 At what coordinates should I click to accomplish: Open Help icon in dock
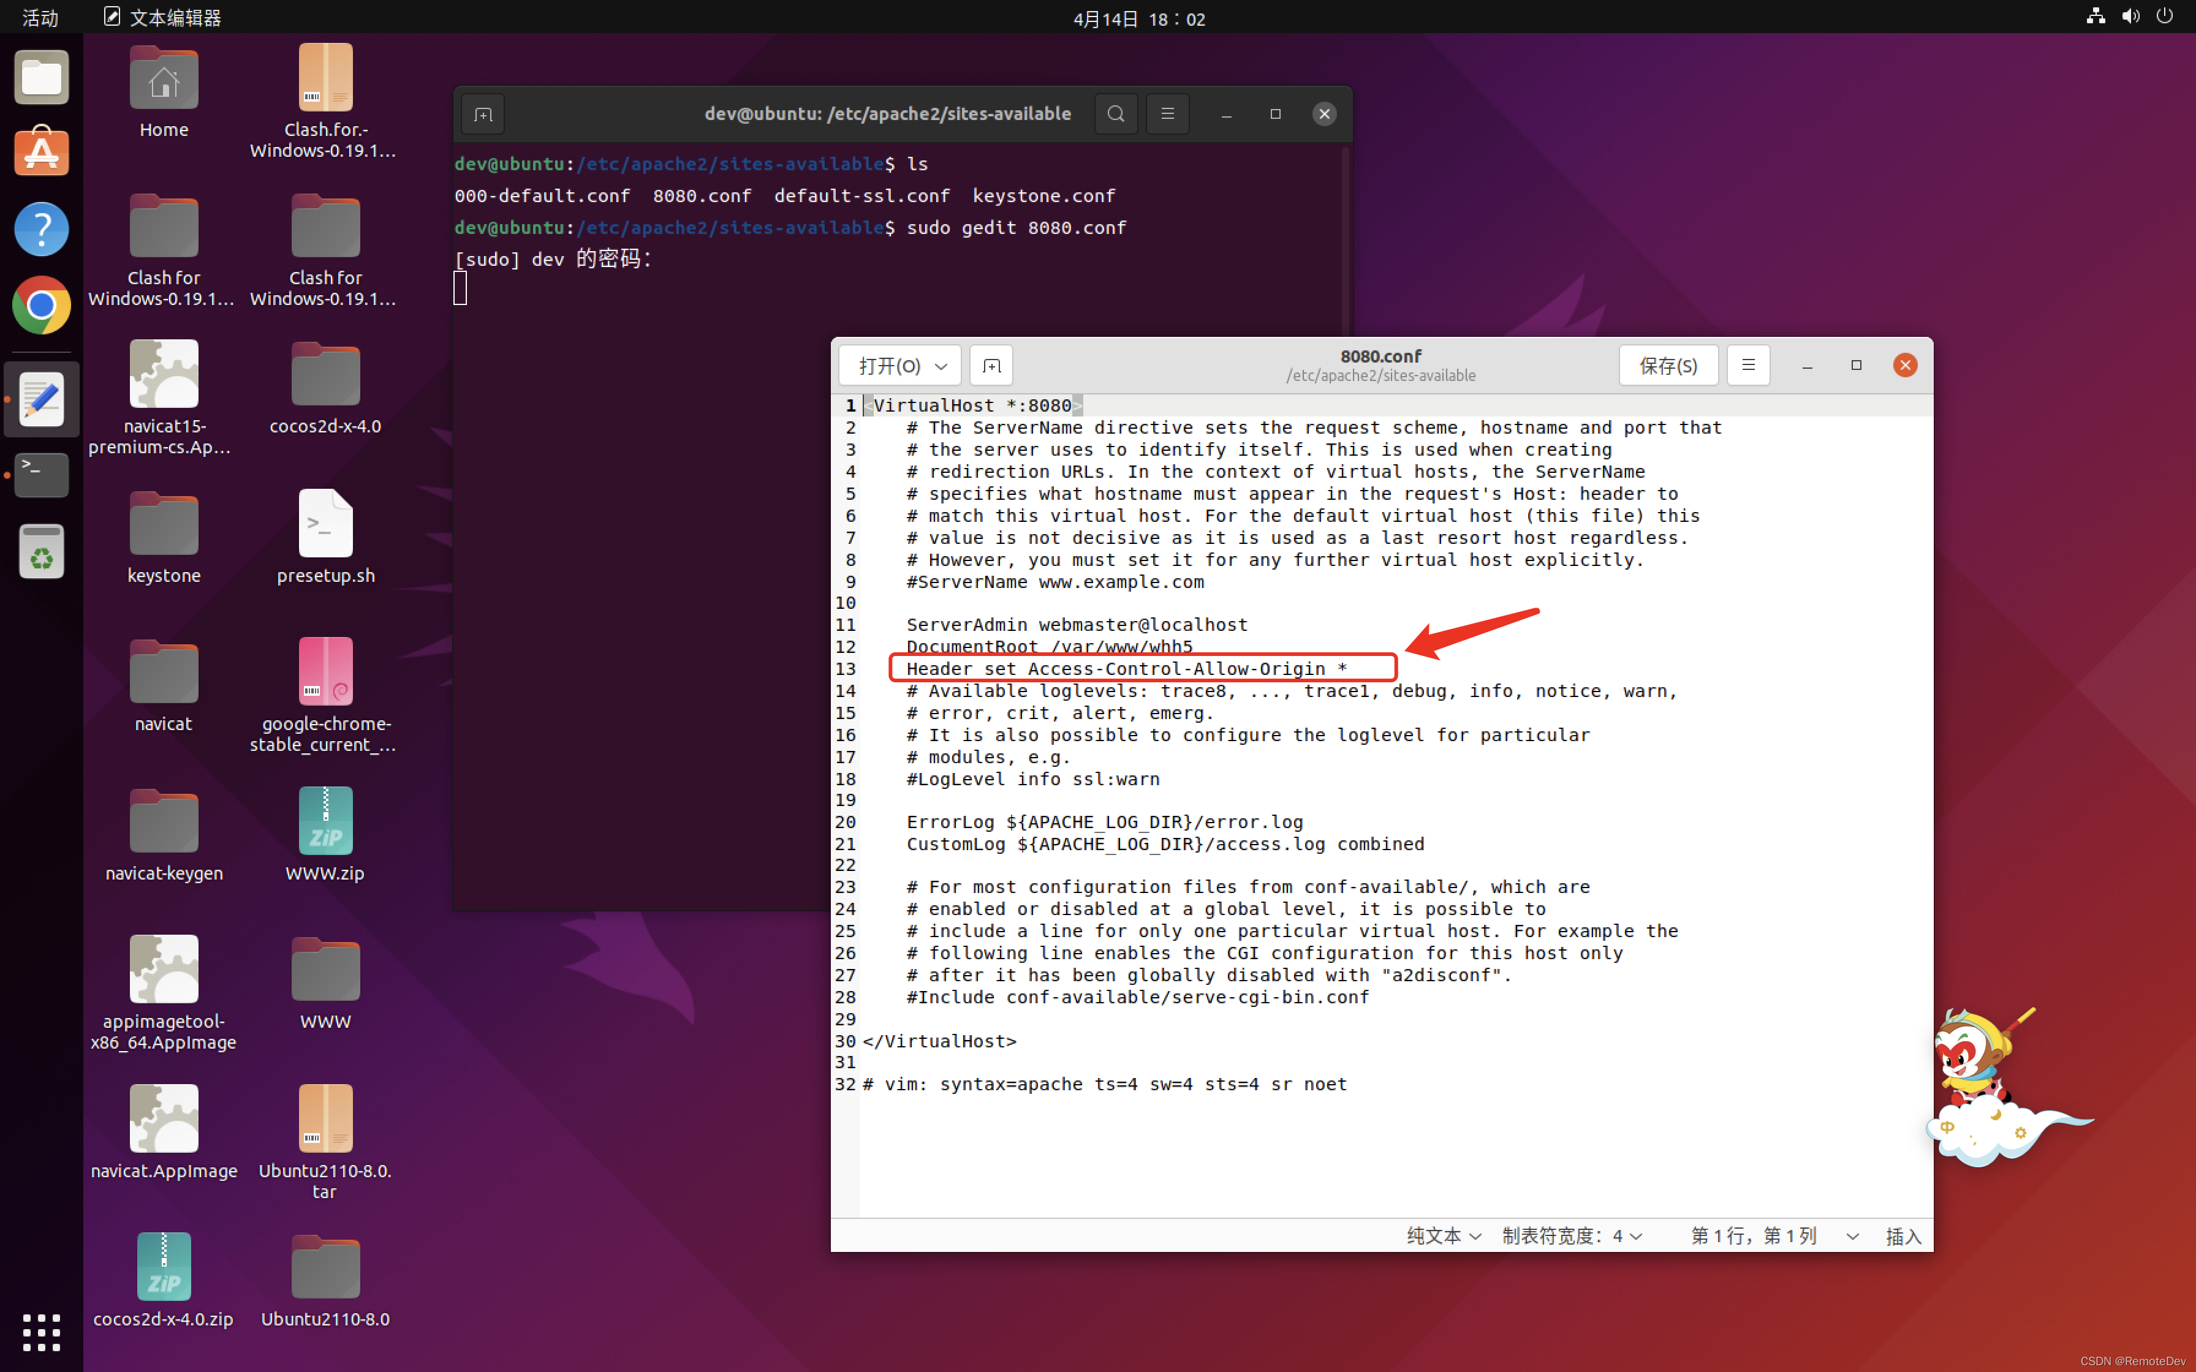(42, 228)
